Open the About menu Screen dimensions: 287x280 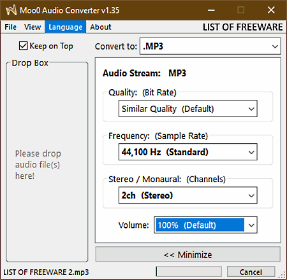click(100, 27)
